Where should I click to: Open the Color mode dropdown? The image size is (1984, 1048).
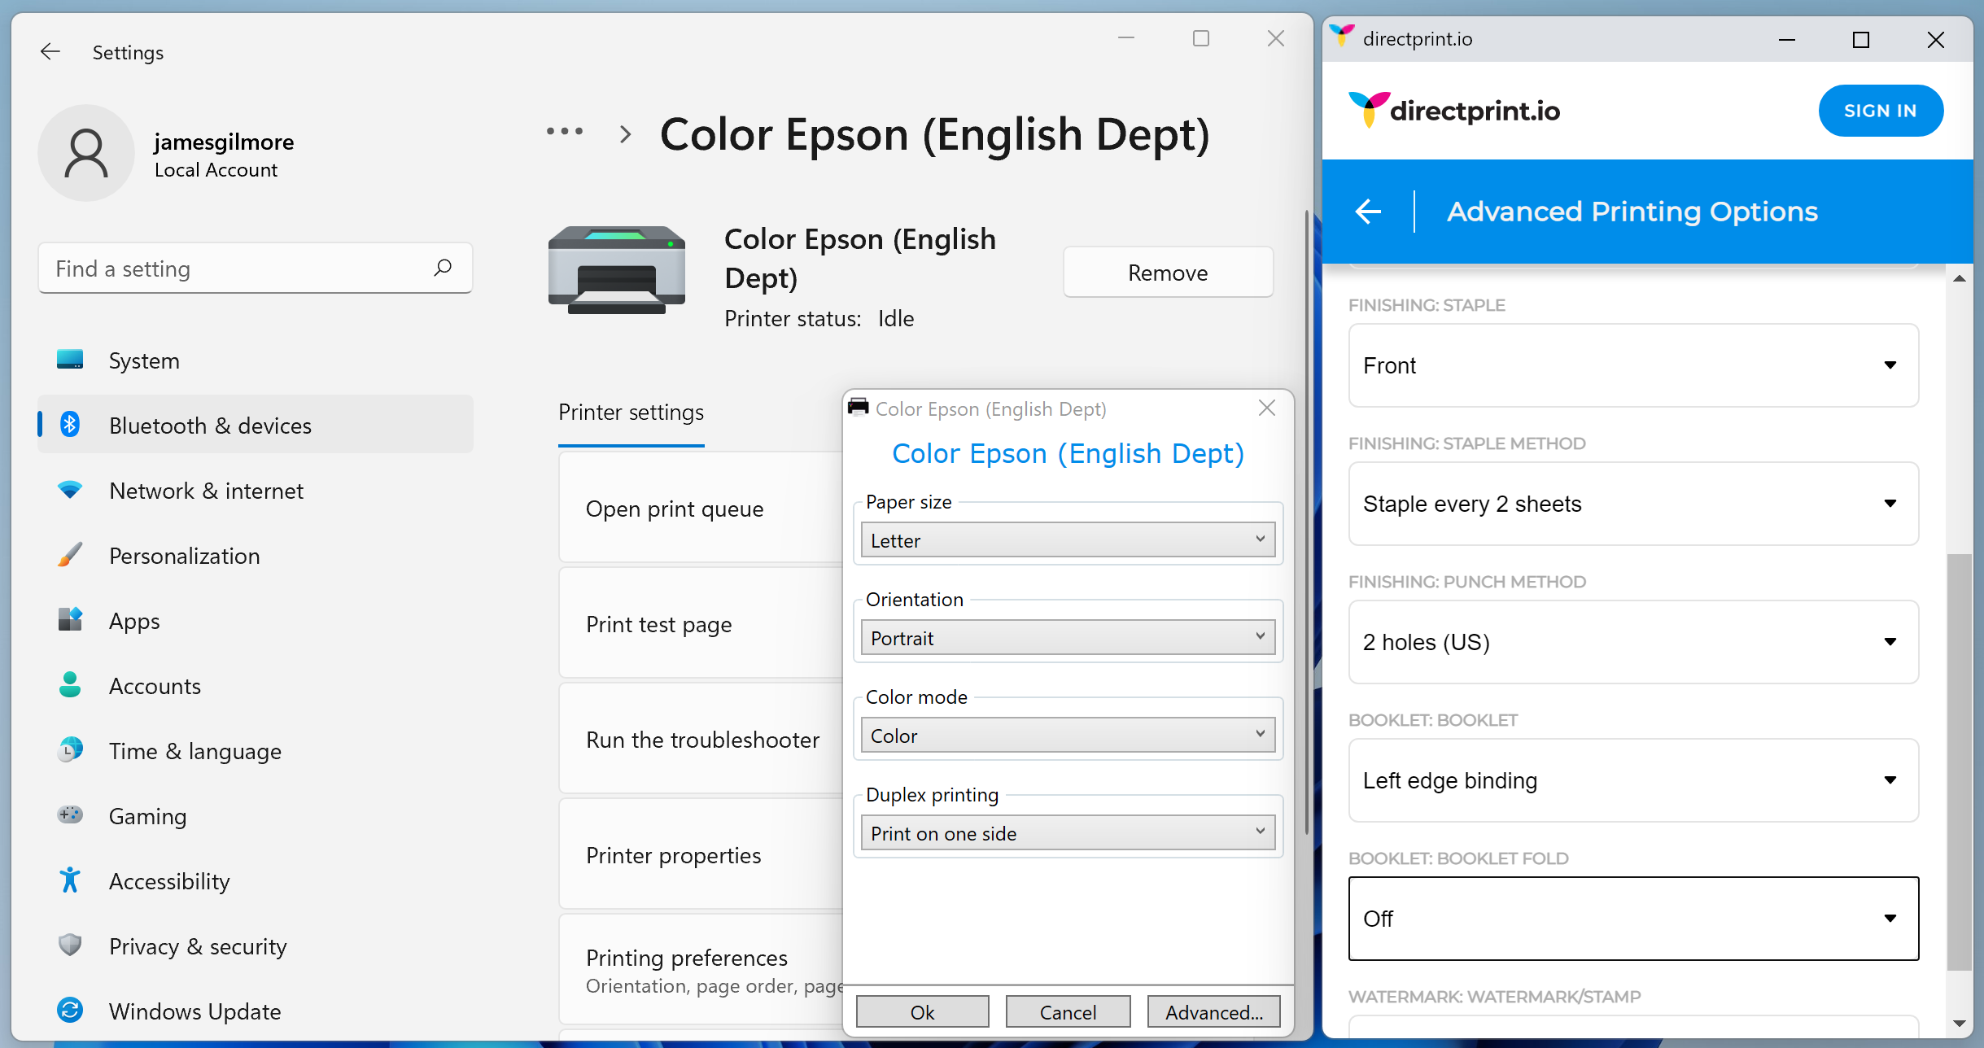point(1068,735)
